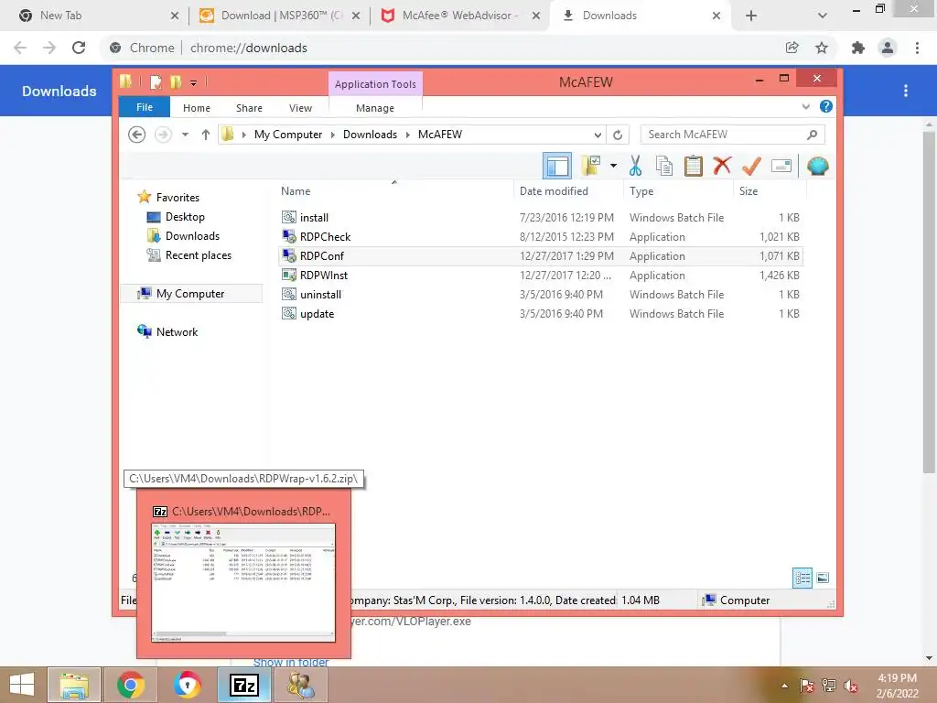Switch to the Home ribbon tab
Image resolution: width=937 pixels, height=703 pixels.
coord(197,108)
